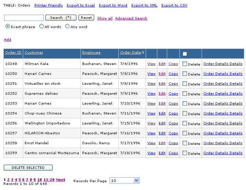The image size is (246, 190).
Task: Sort table by Customer column
Action: point(34,53)
